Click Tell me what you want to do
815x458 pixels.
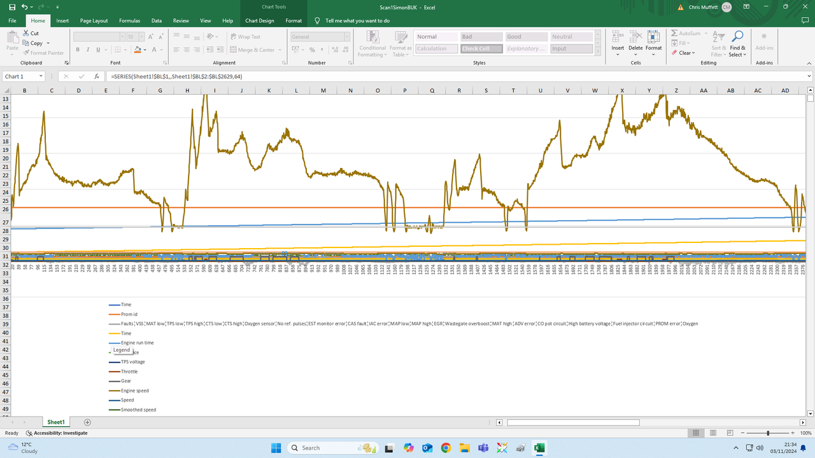tap(357, 20)
